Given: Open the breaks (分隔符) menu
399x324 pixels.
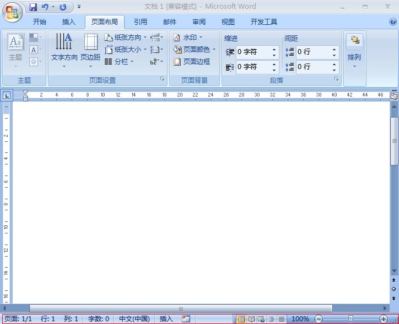Looking at the screenshot, I should click(157, 38).
